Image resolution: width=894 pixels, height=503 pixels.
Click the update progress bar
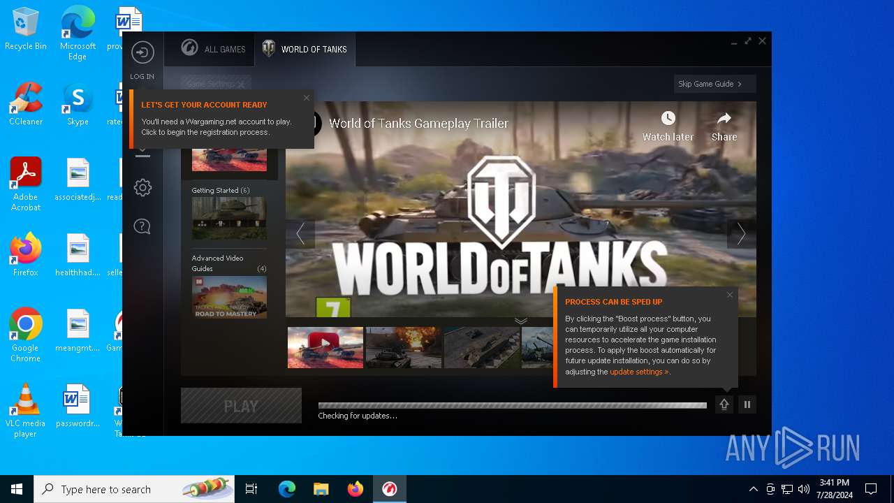[x=513, y=405]
